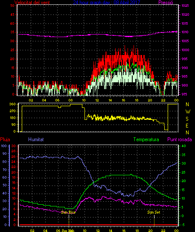This screenshot has width=195, height=232.
Task: Click the 980 pressure axis value
Action: pyautogui.click(x=185, y=85)
